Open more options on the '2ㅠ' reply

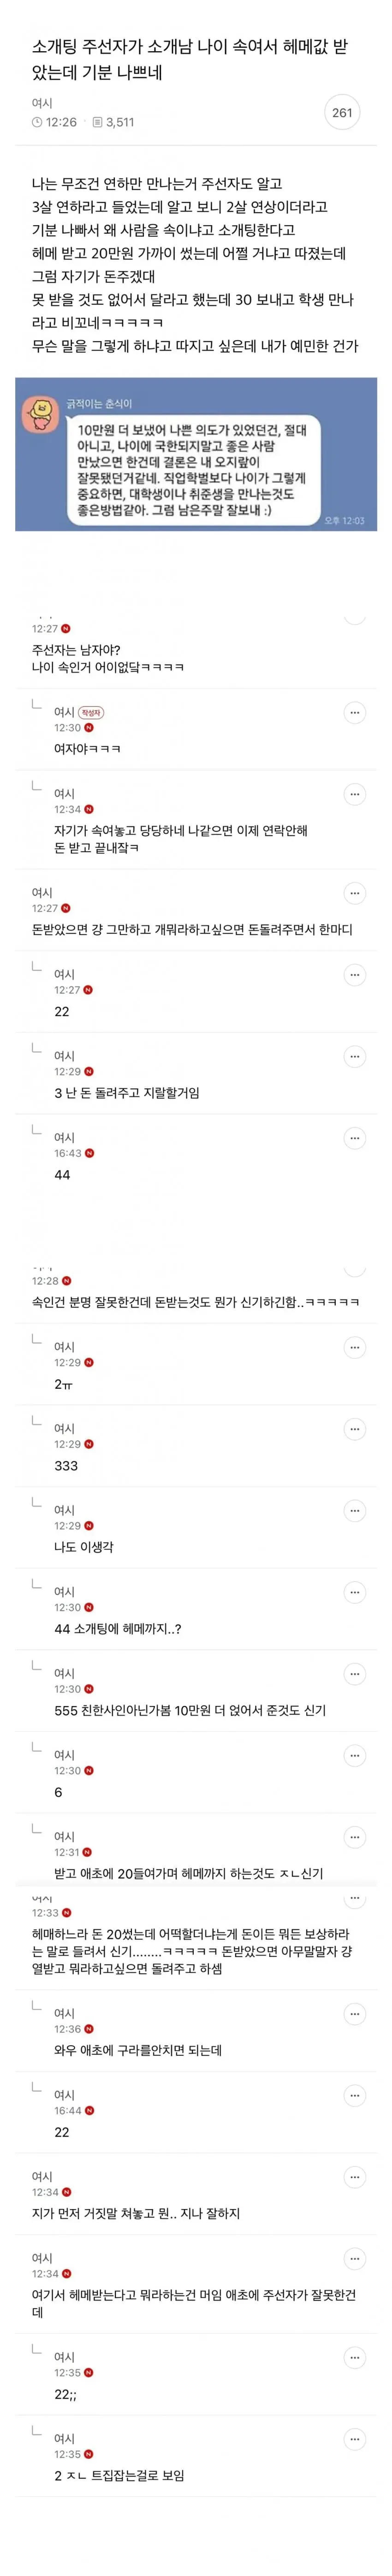[x=354, y=1347]
